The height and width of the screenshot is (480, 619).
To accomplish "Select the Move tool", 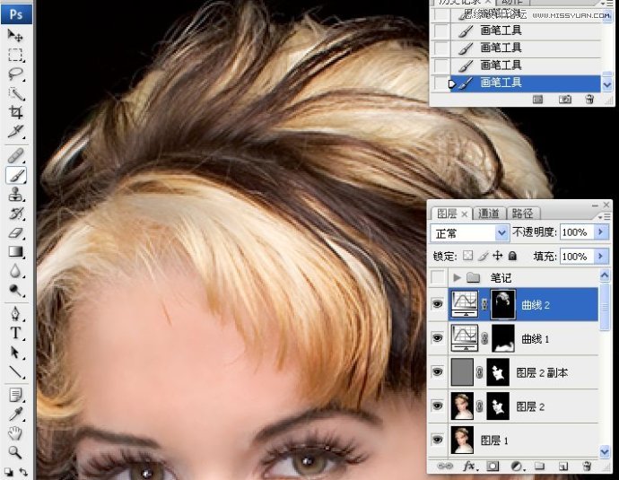I will pos(15,35).
